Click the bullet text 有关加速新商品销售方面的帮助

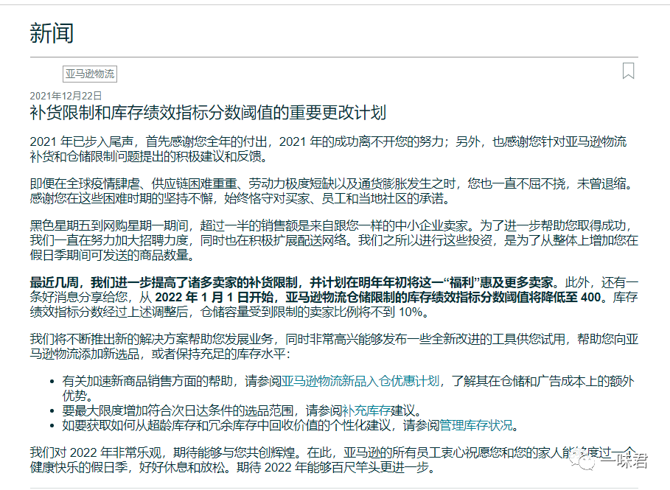147,381
